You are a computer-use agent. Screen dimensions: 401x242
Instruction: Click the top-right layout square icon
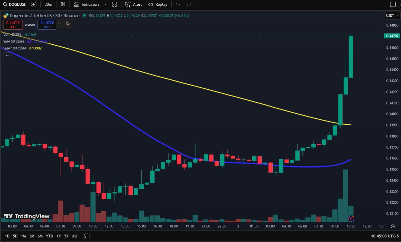[393, 4]
